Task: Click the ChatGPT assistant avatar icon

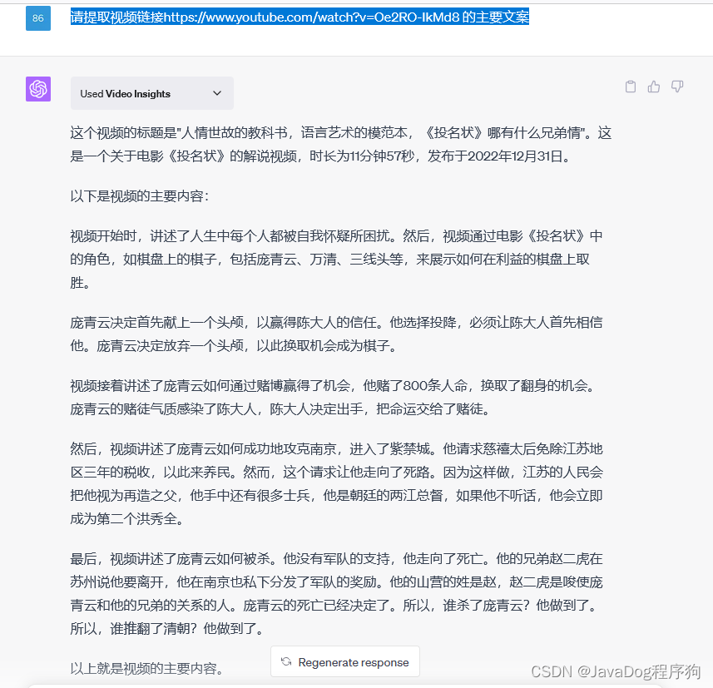Action: tap(38, 89)
